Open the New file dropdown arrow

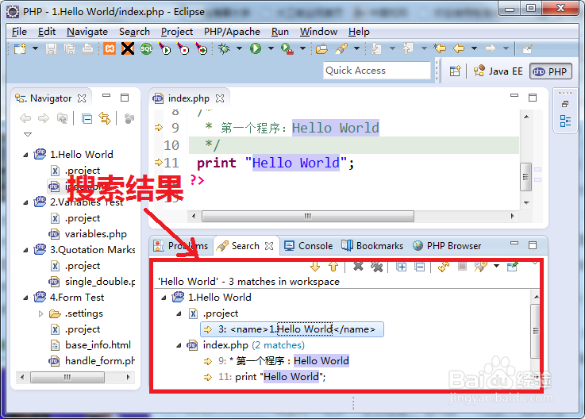(x=35, y=48)
